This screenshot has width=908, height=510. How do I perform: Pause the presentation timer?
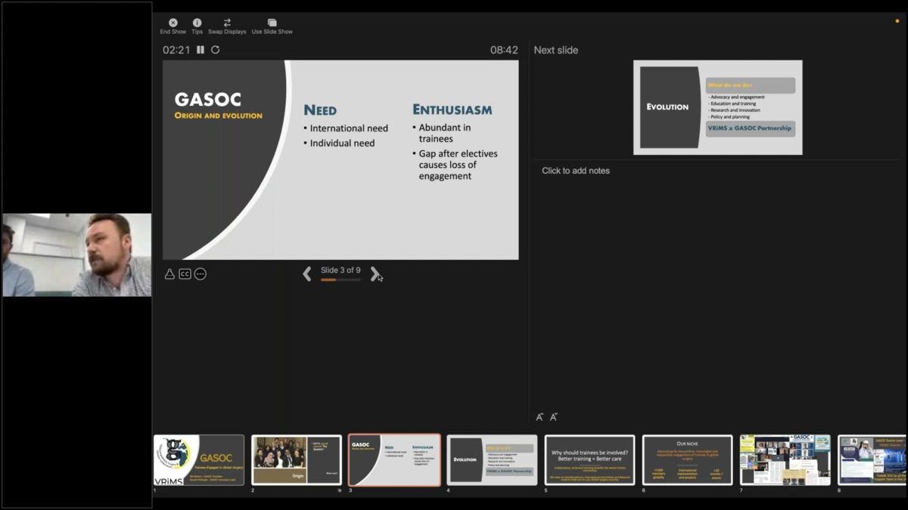click(x=201, y=50)
